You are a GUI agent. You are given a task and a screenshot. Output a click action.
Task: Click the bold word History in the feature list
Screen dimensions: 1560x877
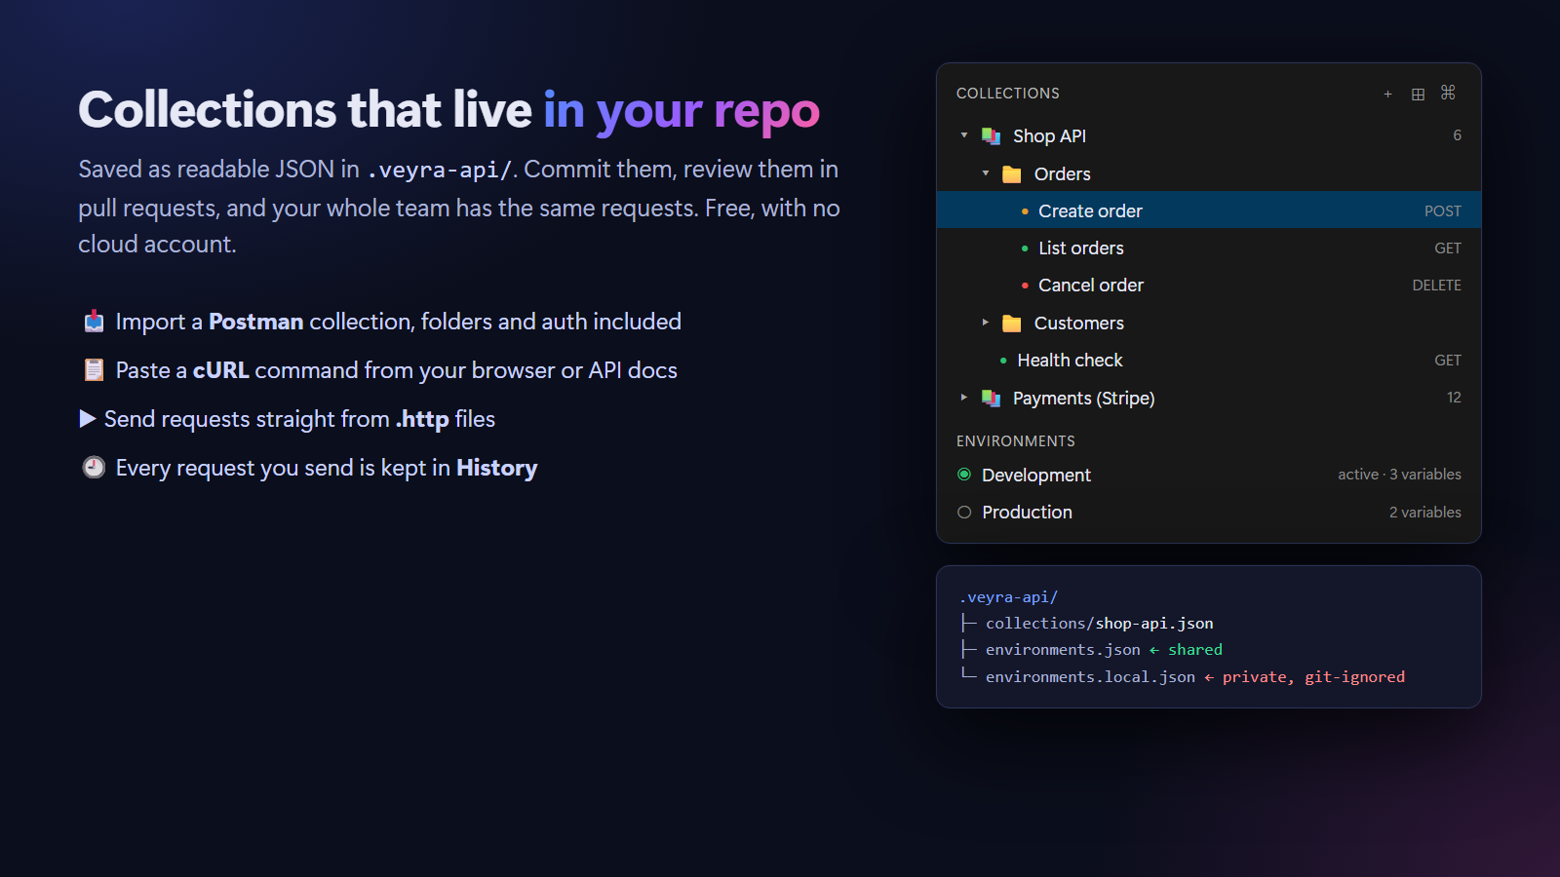coord(496,468)
